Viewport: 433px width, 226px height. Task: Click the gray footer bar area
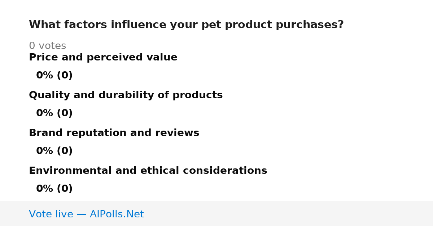point(216,213)
